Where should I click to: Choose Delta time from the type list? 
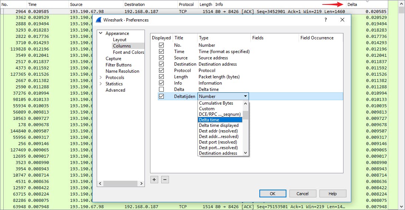(220, 120)
